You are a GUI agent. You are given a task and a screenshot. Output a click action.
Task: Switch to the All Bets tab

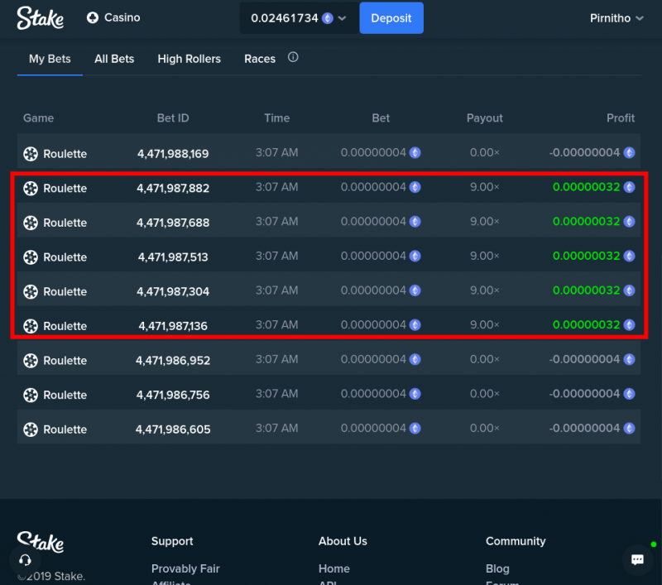coord(114,59)
